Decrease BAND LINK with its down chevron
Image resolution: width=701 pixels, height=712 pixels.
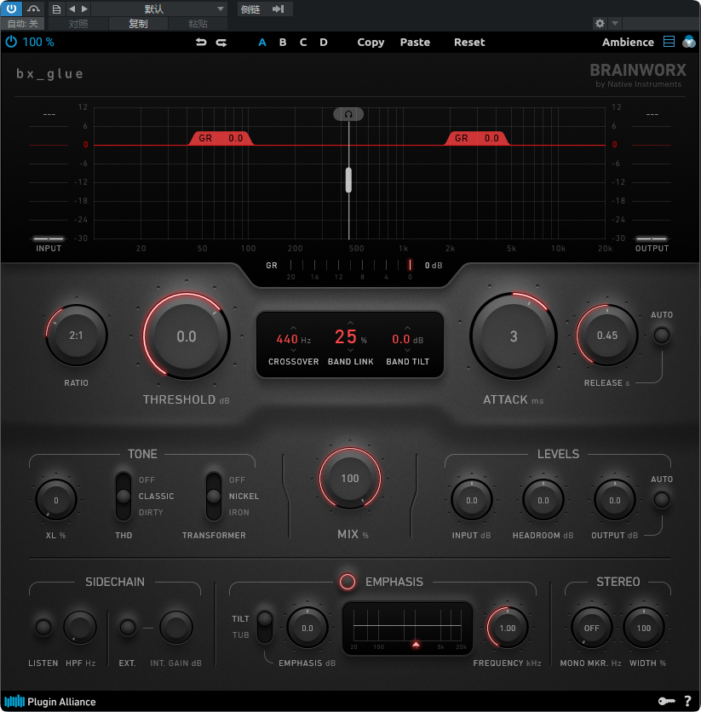coord(350,350)
